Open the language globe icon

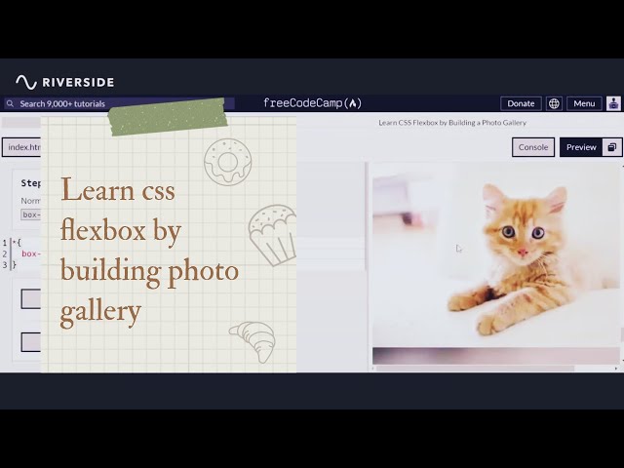[x=554, y=103]
